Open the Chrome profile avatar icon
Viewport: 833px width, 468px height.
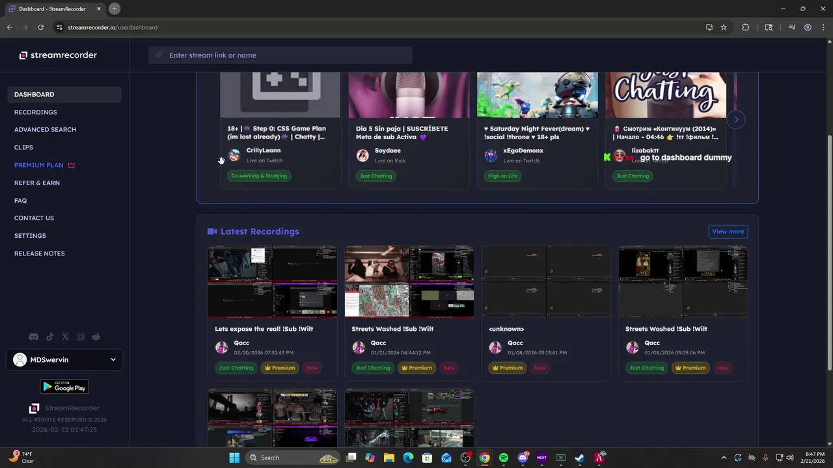(x=808, y=27)
